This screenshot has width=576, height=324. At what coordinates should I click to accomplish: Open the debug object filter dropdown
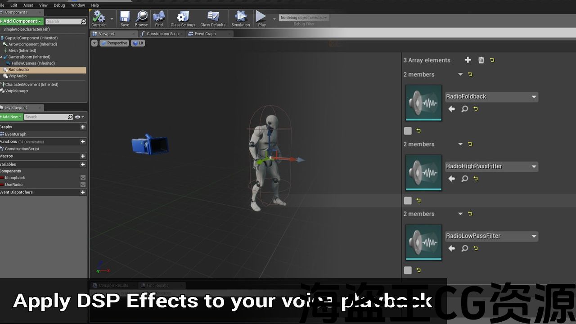click(x=304, y=18)
